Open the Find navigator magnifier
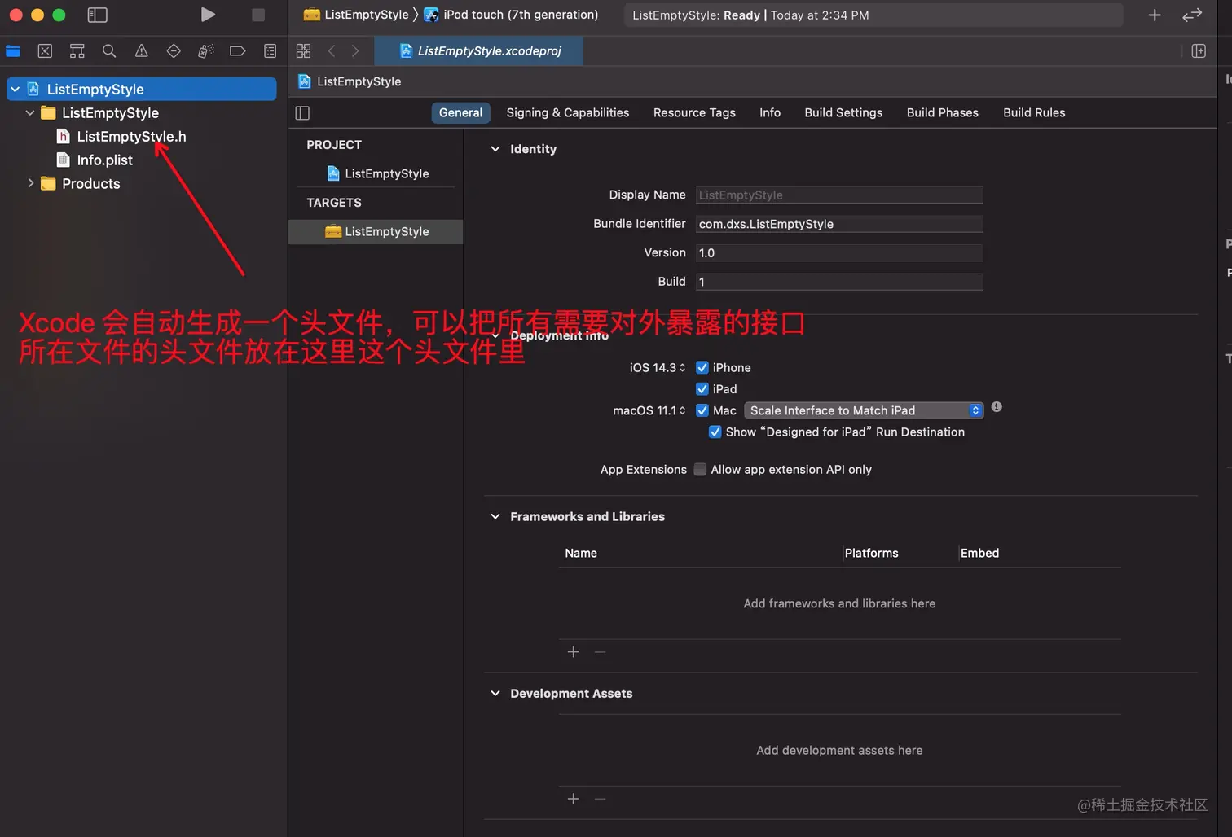 click(109, 51)
